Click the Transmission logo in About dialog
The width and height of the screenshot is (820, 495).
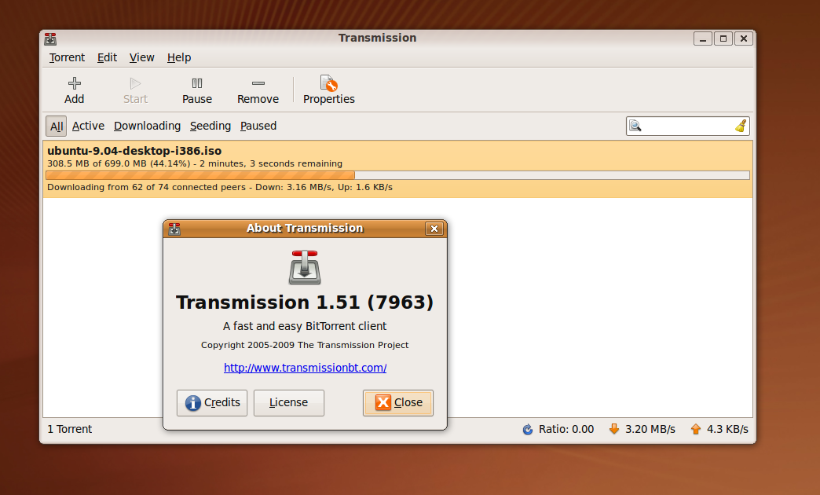(305, 267)
